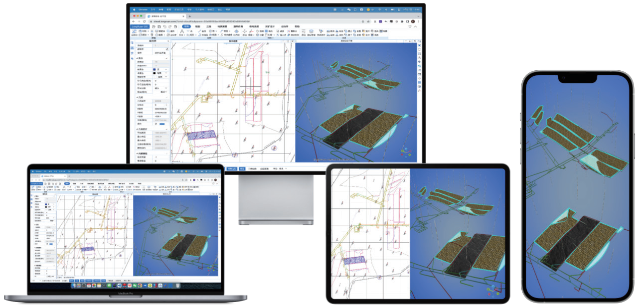Screen dimensions: 638x308
Task: Click the 2301工作面 name field on the monitor
Action: (x=160, y=52)
